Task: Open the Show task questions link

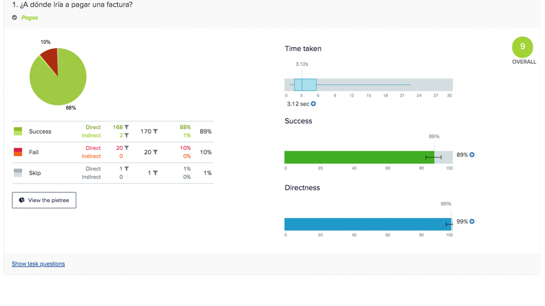Action: pyautogui.click(x=38, y=264)
